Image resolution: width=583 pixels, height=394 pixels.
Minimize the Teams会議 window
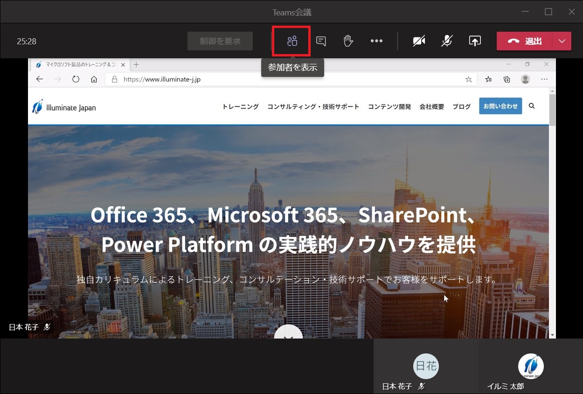[526, 12]
